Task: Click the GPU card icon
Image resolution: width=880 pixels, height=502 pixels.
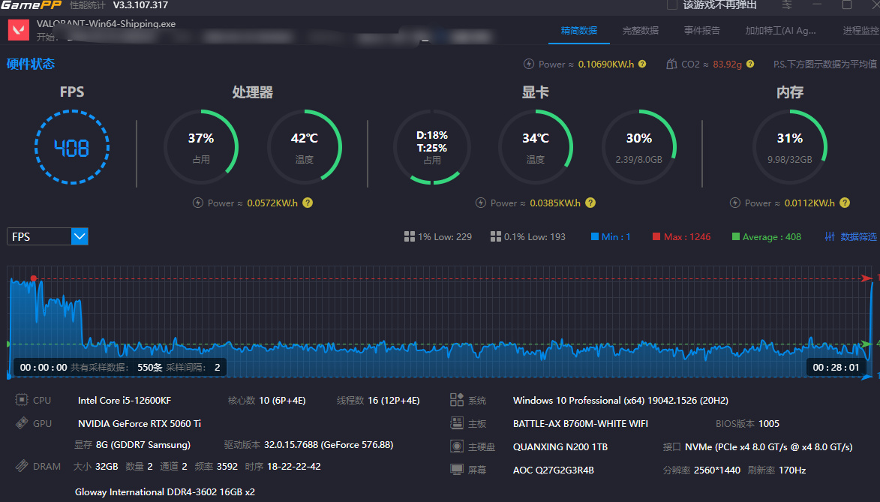Action: pos(21,422)
